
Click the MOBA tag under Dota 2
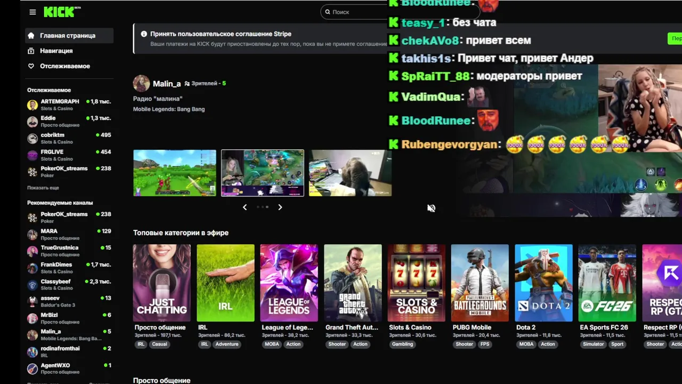point(526,344)
